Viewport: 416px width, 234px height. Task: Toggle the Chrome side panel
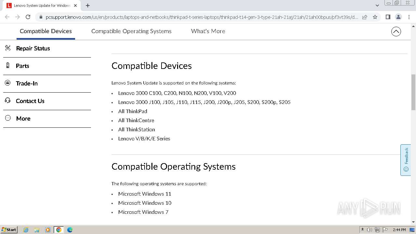click(x=388, y=17)
